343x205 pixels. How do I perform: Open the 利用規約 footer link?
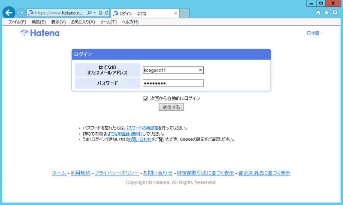tap(81, 173)
